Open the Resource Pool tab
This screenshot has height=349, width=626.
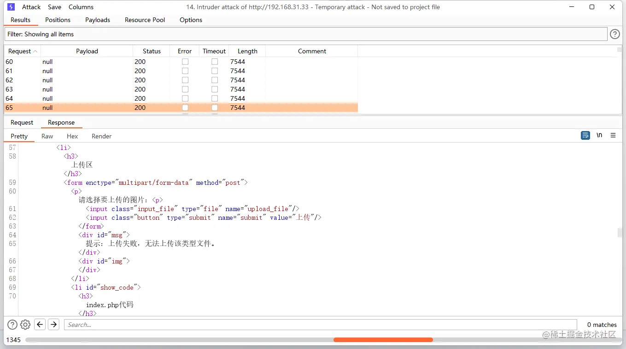coord(145,20)
